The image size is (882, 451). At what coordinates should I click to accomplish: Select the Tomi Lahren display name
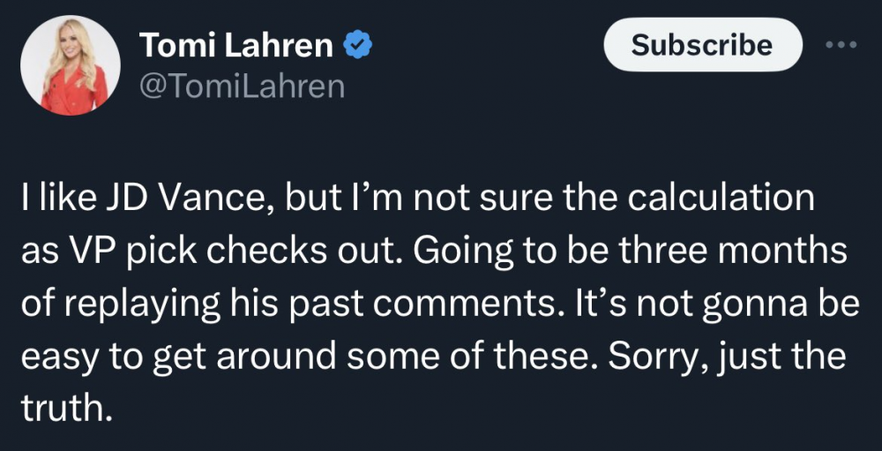tap(235, 44)
